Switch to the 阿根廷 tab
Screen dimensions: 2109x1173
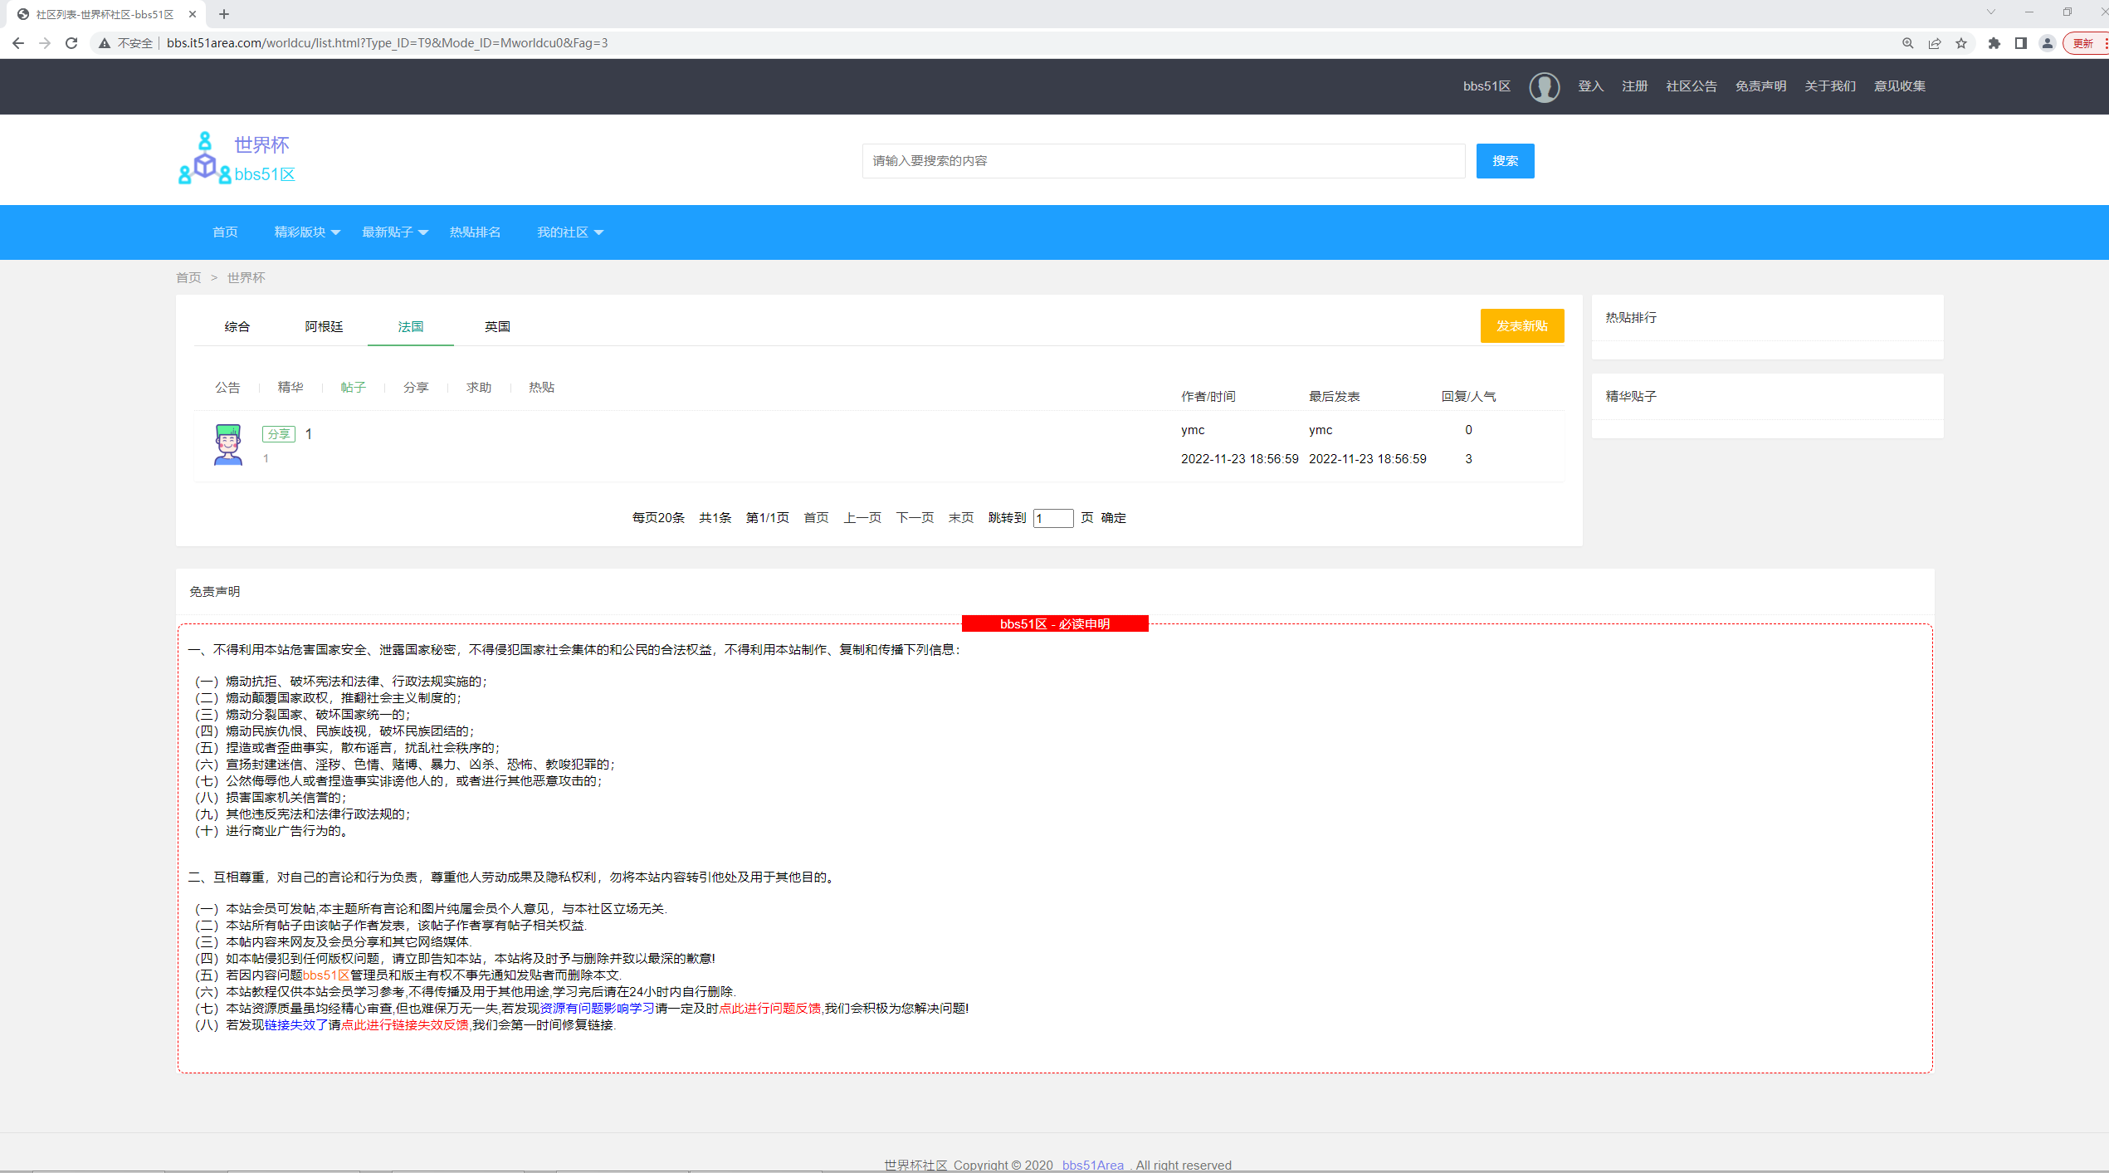[x=324, y=327]
